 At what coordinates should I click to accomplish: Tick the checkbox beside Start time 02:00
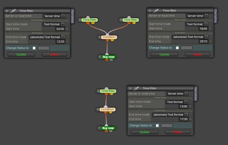[x=67, y=29]
